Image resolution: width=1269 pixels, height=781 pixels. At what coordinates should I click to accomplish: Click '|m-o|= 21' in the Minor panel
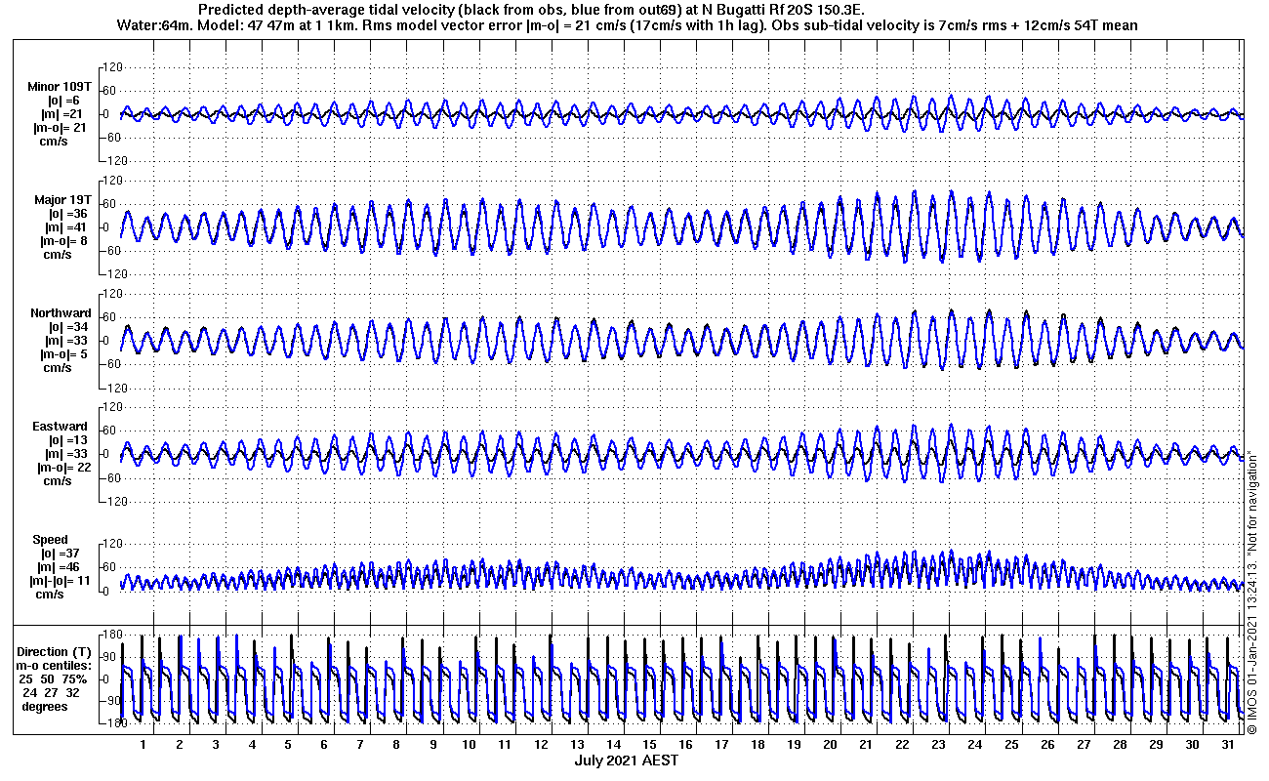[61, 128]
